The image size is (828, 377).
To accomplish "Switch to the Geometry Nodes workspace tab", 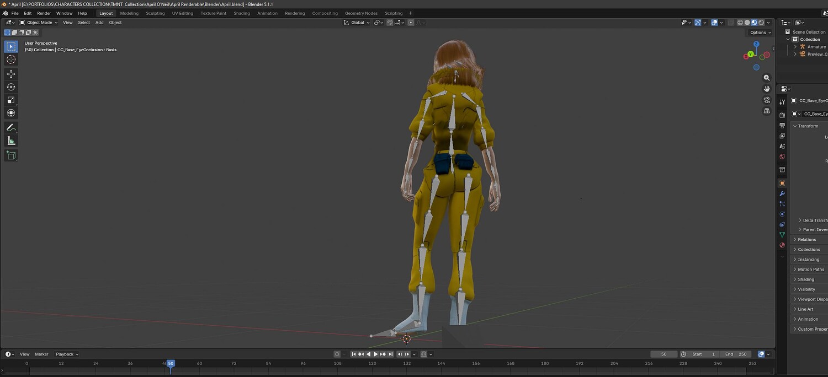I will [362, 13].
